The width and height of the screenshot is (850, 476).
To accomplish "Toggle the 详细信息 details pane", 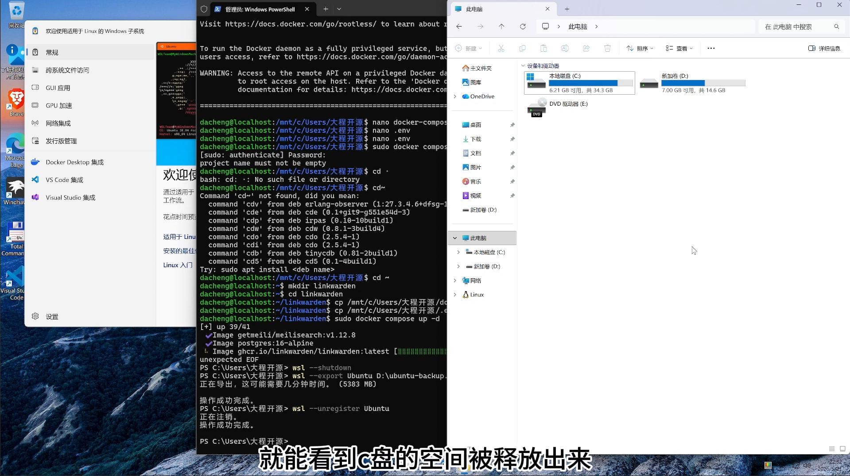I will (x=824, y=48).
